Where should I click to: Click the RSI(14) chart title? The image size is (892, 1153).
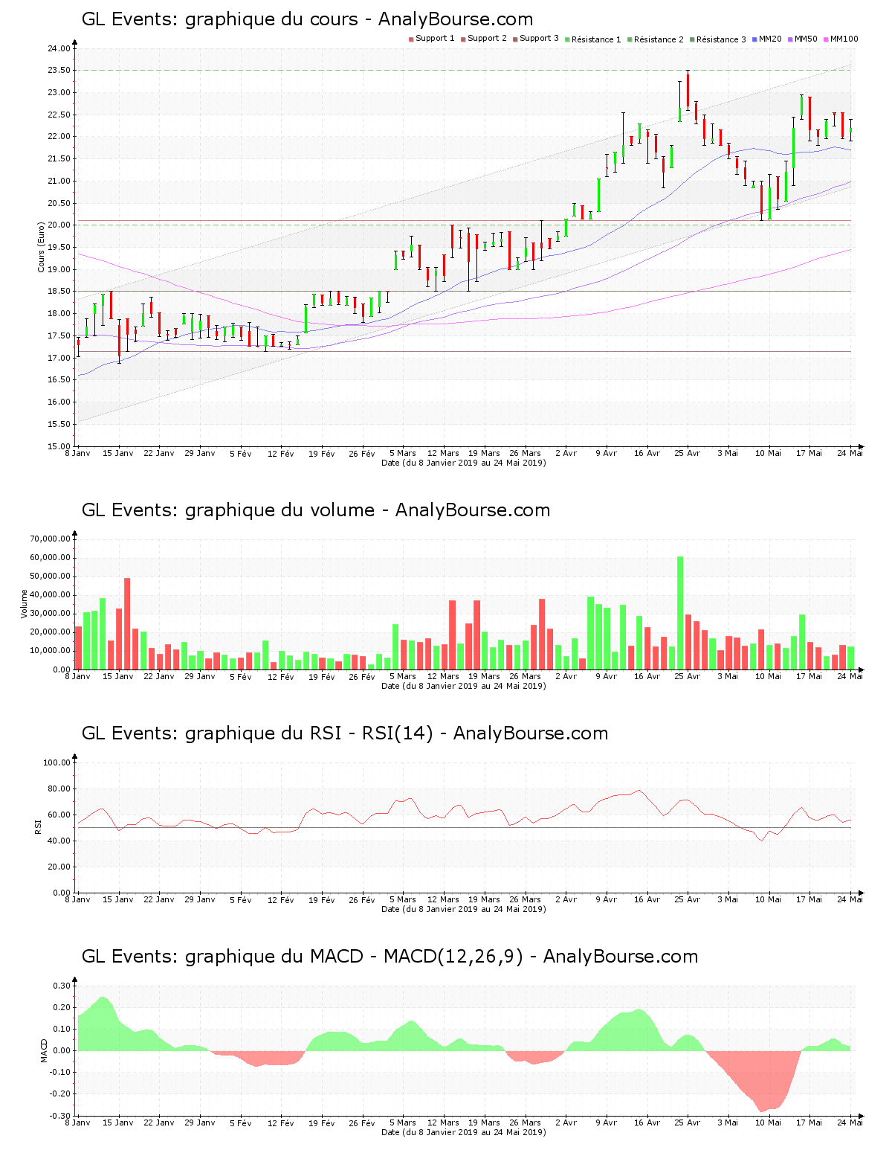click(x=345, y=733)
